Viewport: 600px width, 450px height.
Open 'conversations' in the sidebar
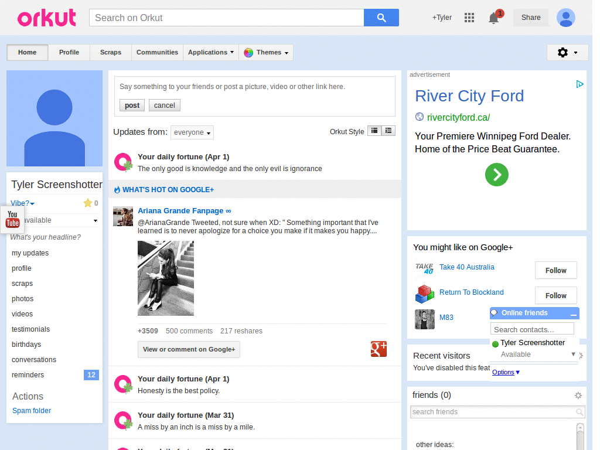click(34, 360)
